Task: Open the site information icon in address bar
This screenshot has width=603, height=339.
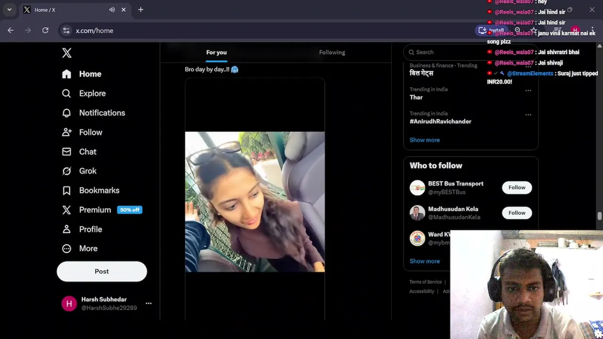Action: pyautogui.click(x=66, y=31)
